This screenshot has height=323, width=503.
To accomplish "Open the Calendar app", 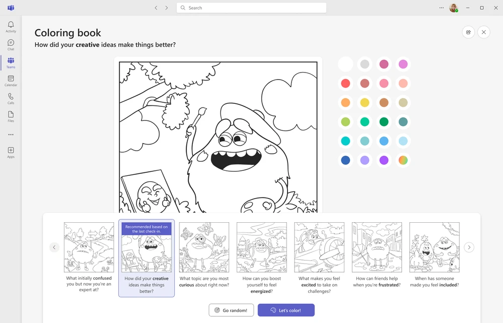I will [x=11, y=81].
